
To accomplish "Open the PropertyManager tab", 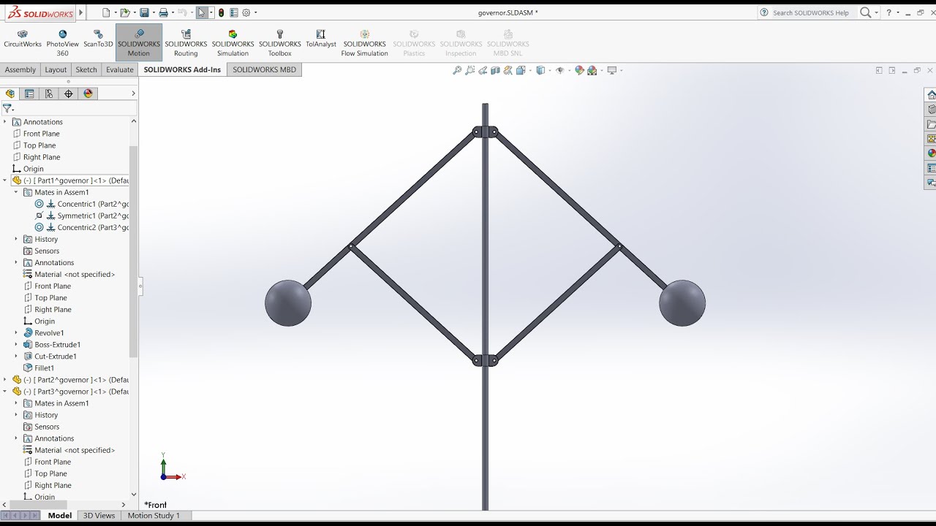I will 29,94.
